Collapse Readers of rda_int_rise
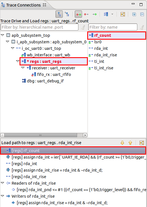Image resolution: width=147 pixels, height=207 pixels. pos(2,183)
